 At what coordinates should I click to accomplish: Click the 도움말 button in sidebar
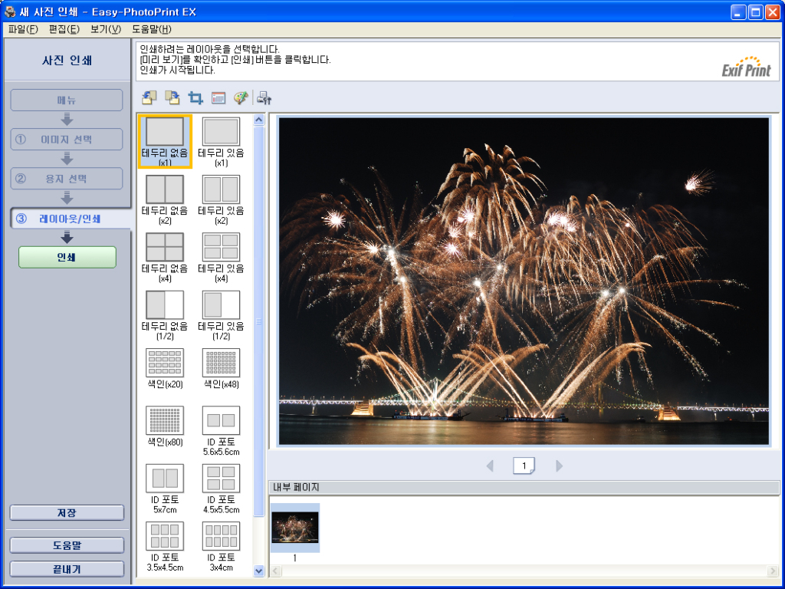[x=67, y=545]
